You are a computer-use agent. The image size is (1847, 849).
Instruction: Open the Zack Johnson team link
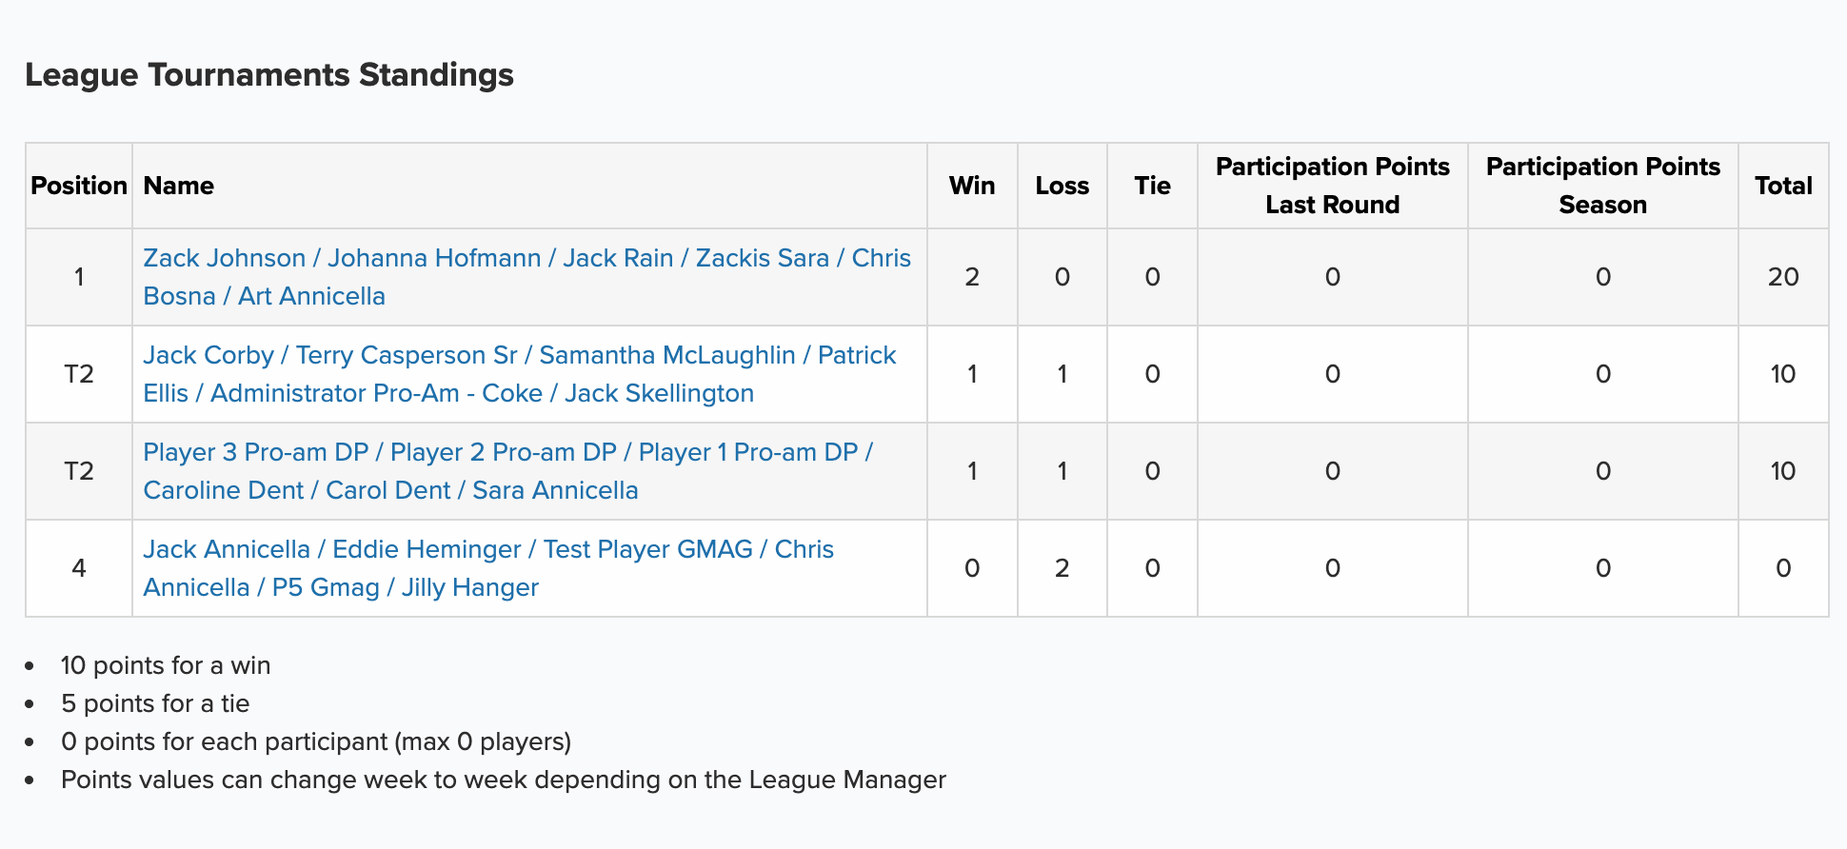pyautogui.click(x=526, y=277)
